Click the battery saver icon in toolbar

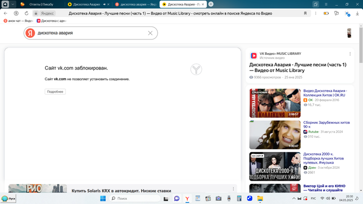coord(326,13)
